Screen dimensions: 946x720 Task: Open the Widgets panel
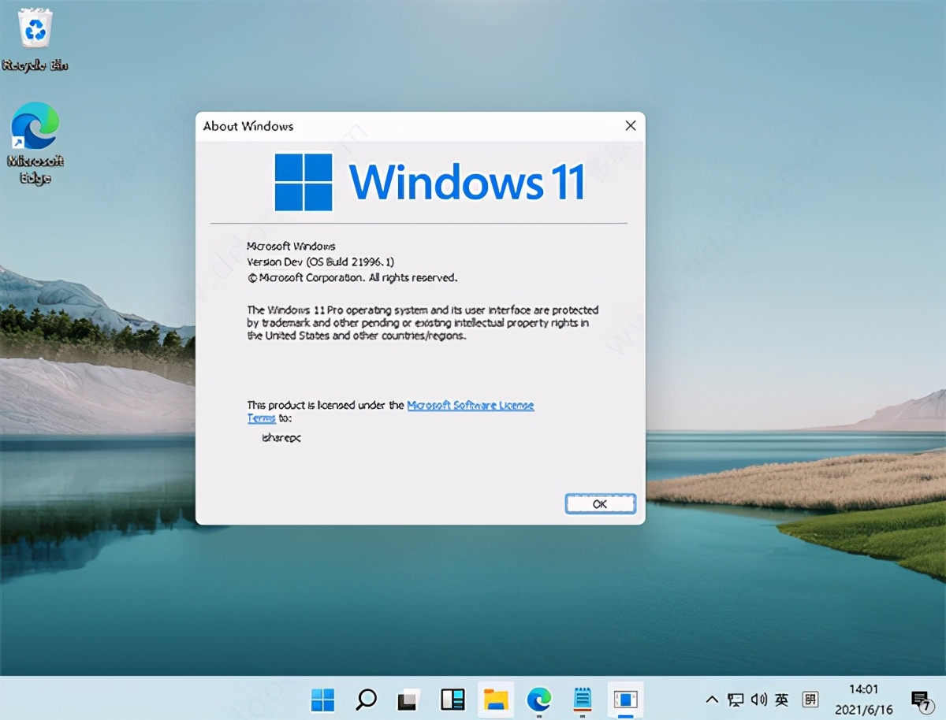(x=452, y=700)
